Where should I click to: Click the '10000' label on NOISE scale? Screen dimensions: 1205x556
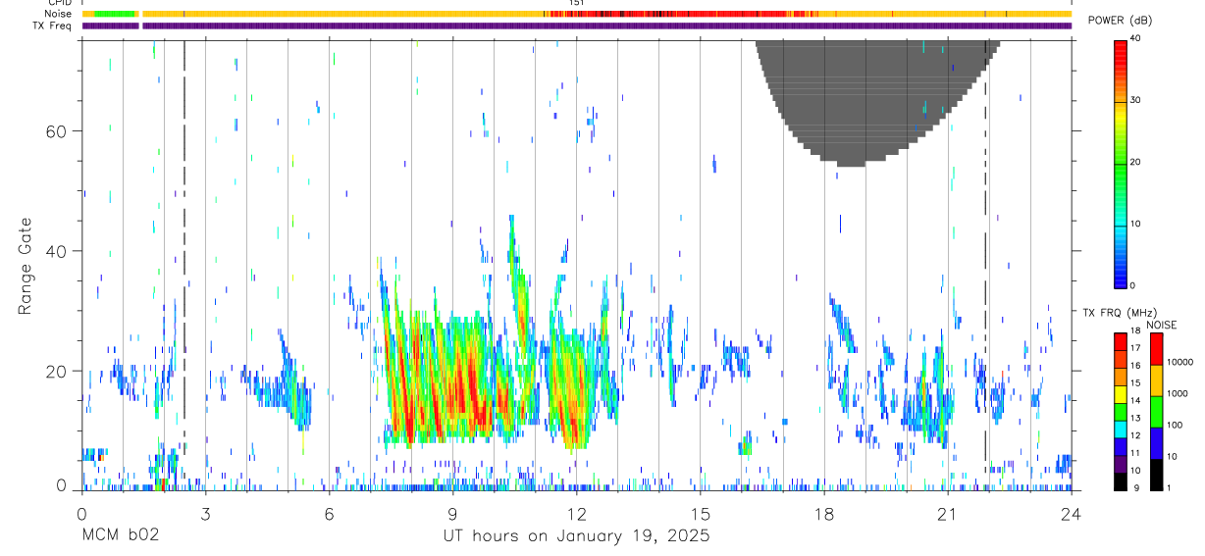pos(1181,362)
